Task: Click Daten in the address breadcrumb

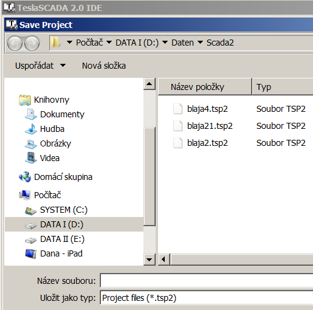Action: (x=182, y=43)
